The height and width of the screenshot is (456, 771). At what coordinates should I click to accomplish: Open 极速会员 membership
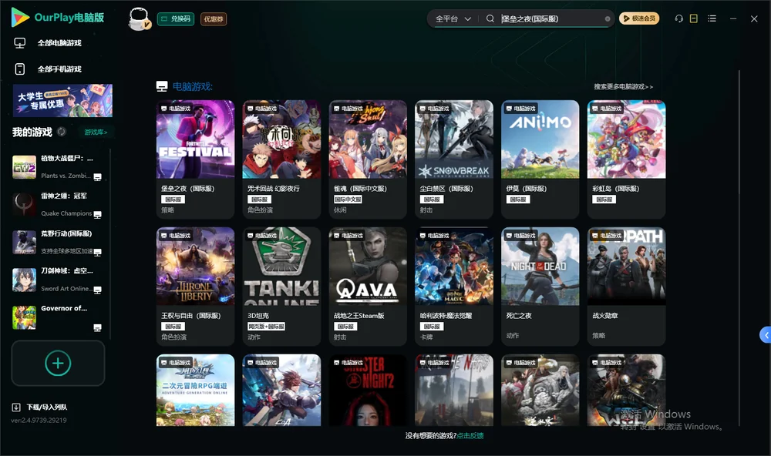click(x=639, y=18)
